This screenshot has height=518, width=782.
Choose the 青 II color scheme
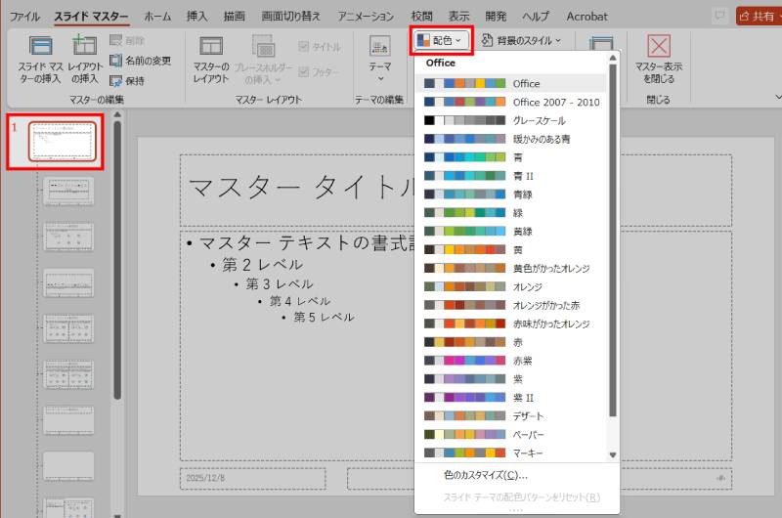(510, 176)
